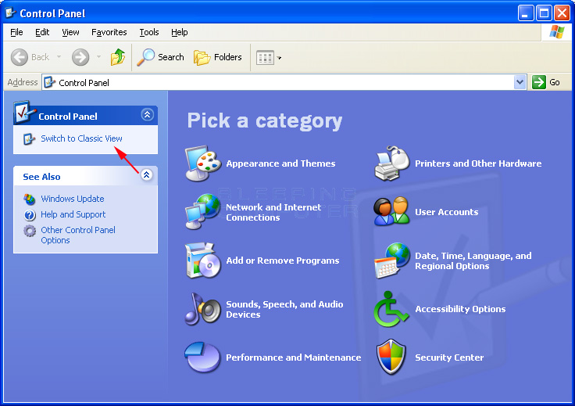Viewport: 575px width, 406px height.
Task: Click the green Go arrow button
Action: pyautogui.click(x=539, y=82)
